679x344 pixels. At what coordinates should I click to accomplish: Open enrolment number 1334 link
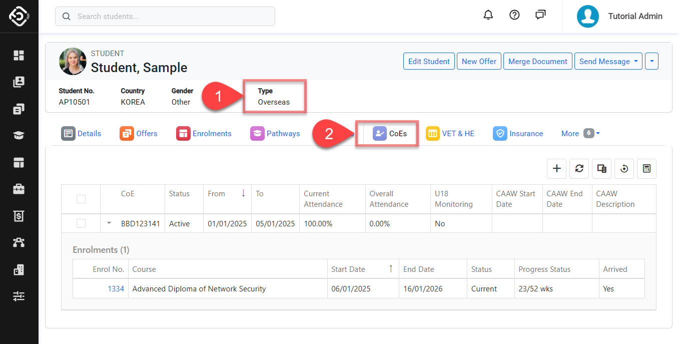coord(116,288)
